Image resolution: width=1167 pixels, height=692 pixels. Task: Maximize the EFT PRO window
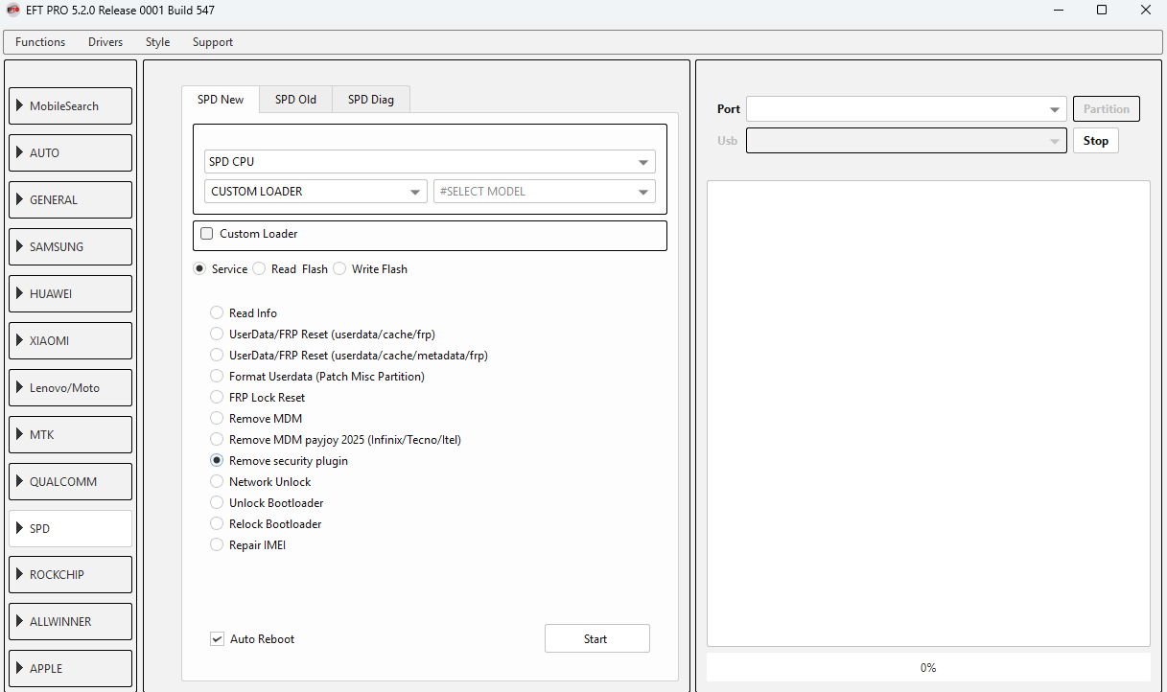[x=1102, y=11]
